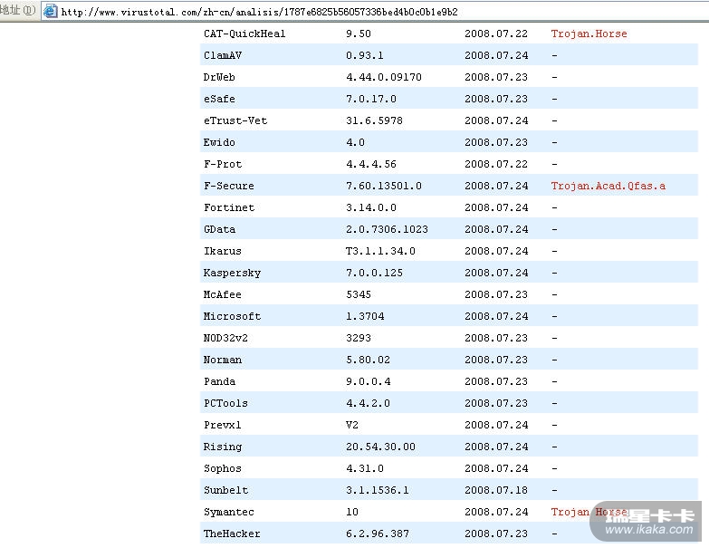This screenshot has width=709, height=548.
Task: Select the Kaspersky engine name
Action: coord(232,274)
